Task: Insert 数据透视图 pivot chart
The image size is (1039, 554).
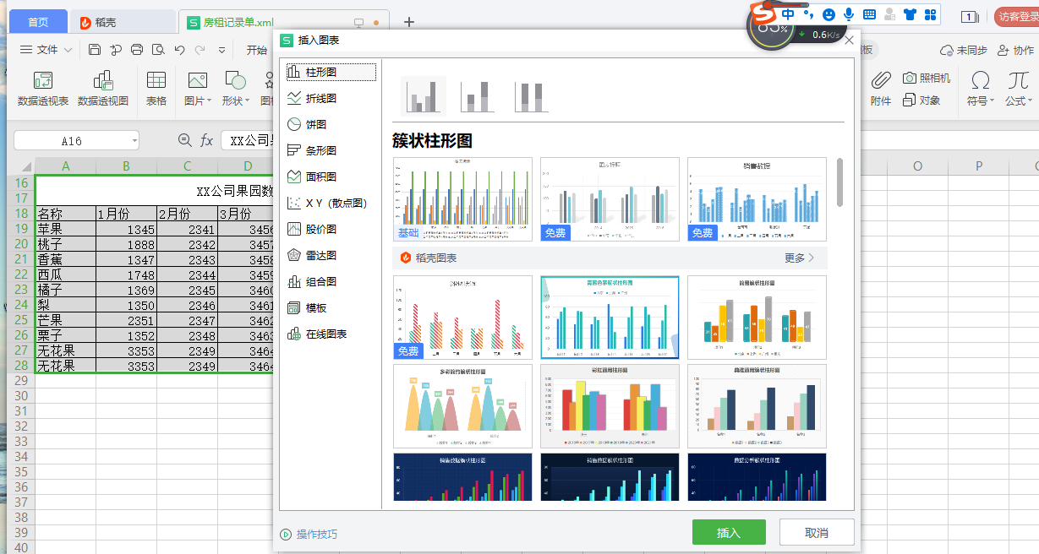Action: pos(103,90)
